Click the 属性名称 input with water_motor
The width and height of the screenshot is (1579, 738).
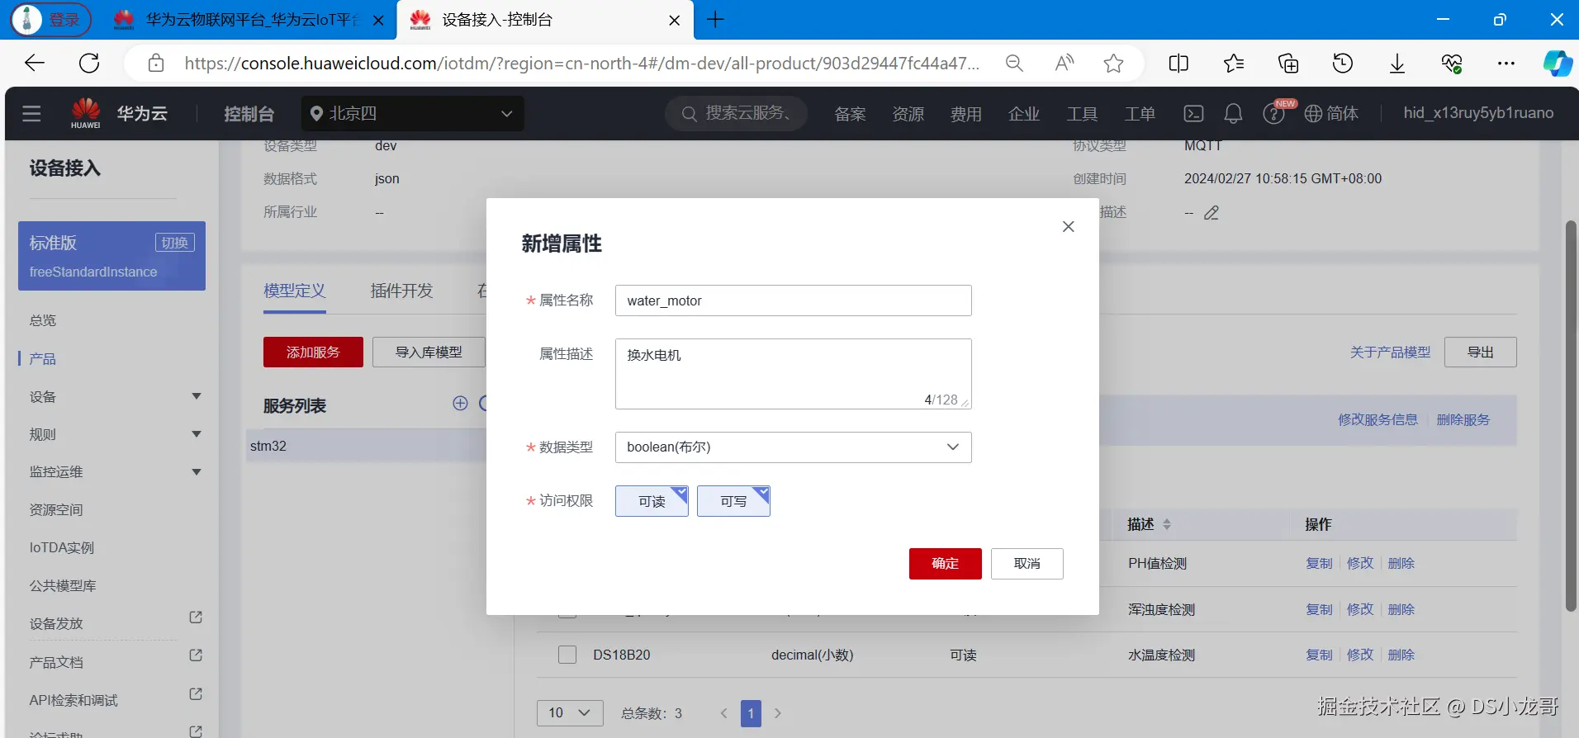coord(793,300)
